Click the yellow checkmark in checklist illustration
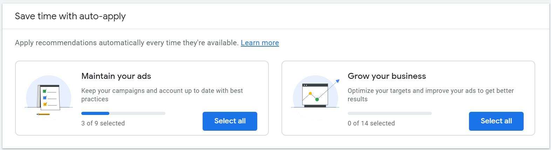The image size is (551, 150). (45, 104)
